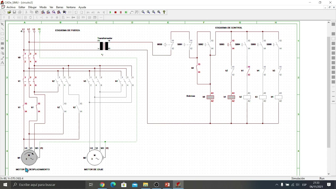Screen dimensions: 336x189
Task: Open the cable and connection line library
Action: [x=101, y=18]
